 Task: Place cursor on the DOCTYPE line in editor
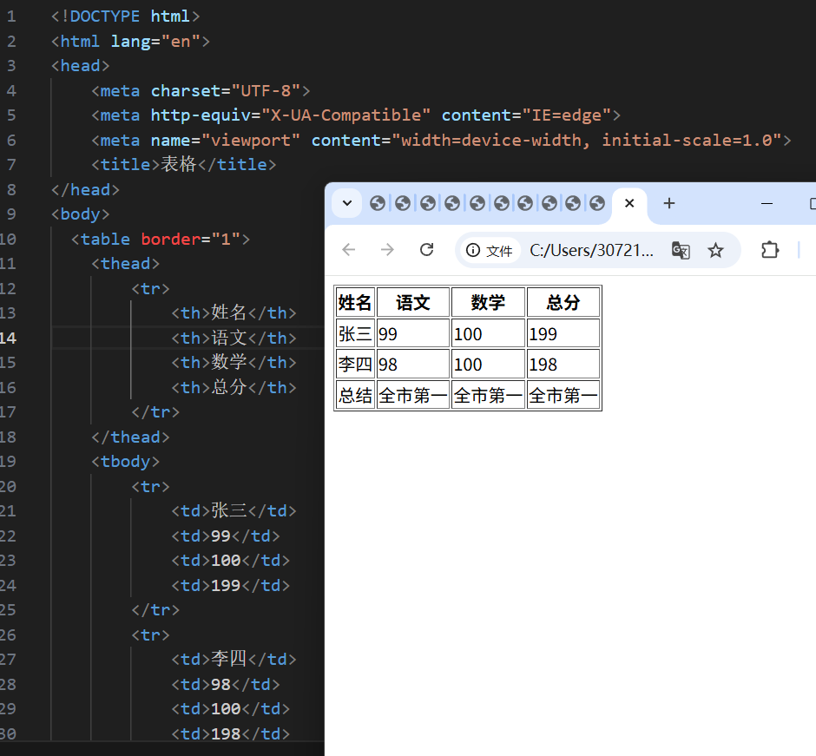[x=125, y=16]
